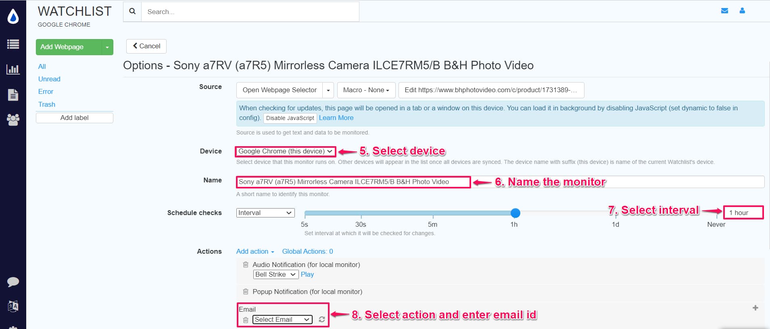This screenshot has width=770, height=329.
Task: Delete the Audio Notification action via trash icon
Action: point(246,265)
